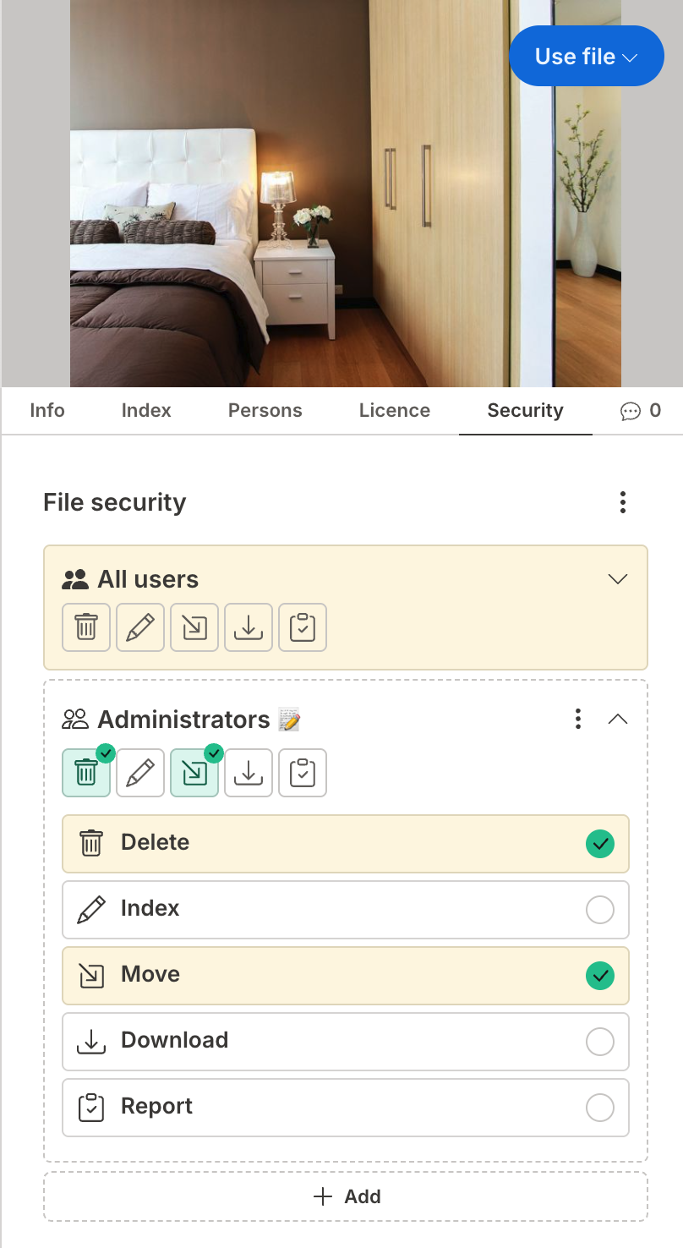Switch to the Licence tab
Screen dimensions: 683x1248
(395, 411)
